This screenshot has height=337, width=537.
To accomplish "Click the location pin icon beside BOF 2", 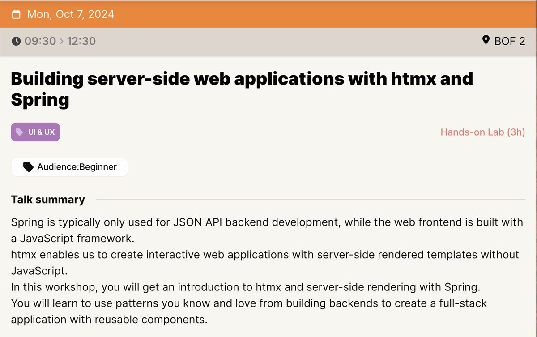I will pos(486,41).
